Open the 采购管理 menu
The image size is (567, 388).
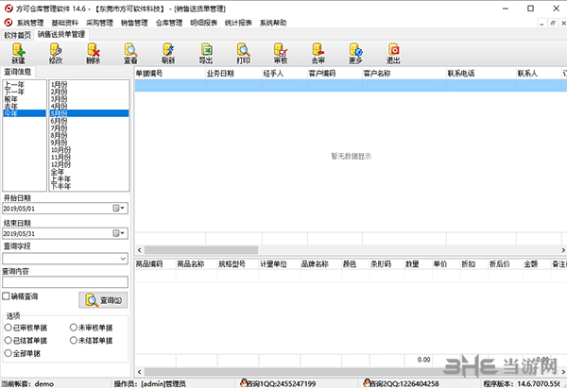[x=99, y=23]
